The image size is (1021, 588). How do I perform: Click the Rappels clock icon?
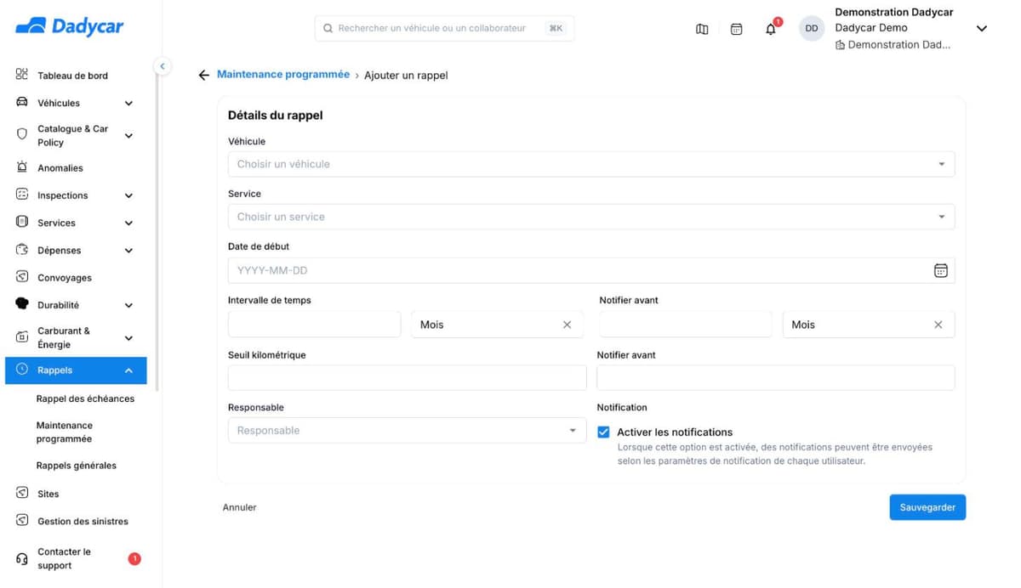(22, 370)
